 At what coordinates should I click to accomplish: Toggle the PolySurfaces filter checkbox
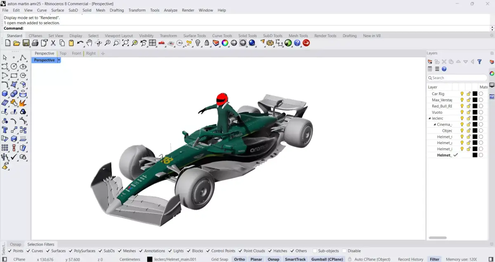click(x=71, y=251)
